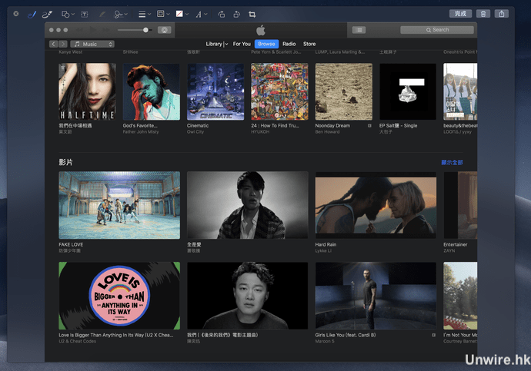Screen dimensions: 531x371
Task: Select the Browse tab
Action: click(x=266, y=44)
